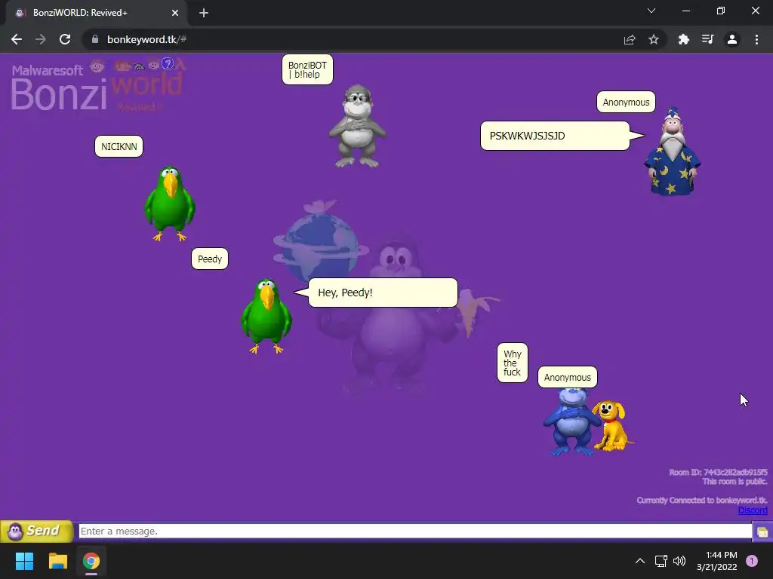
Task: Select the BonziWORLD: Revived+ tab
Action: [x=96, y=13]
